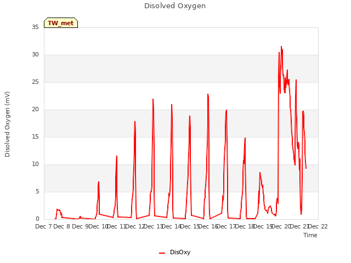Click the Dec 14 x-axis tick label

[172, 226]
